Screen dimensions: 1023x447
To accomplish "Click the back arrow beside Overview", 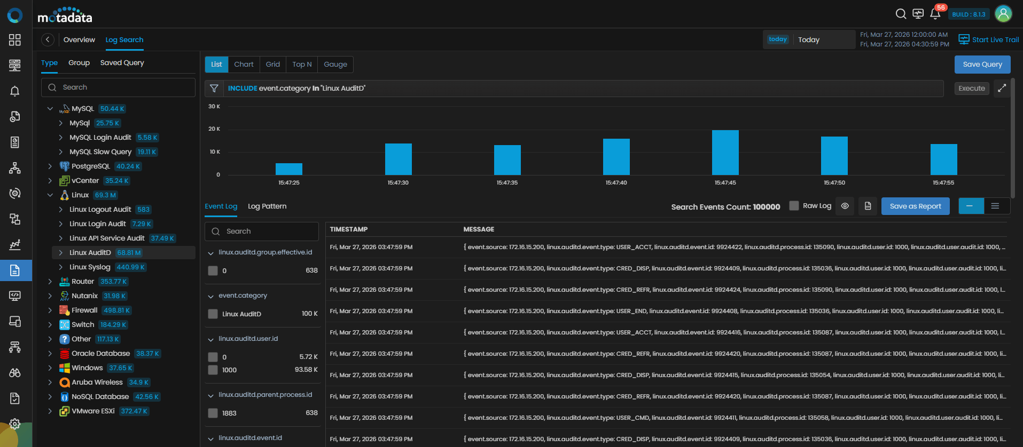I will (48, 40).
